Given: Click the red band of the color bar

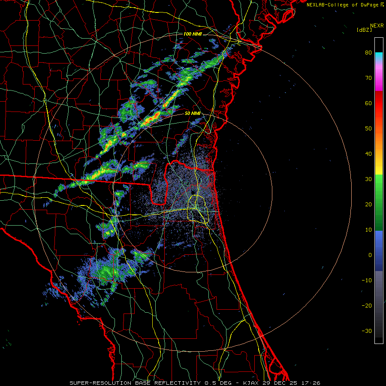Looking at the screenshot, I should click(379, 106).
